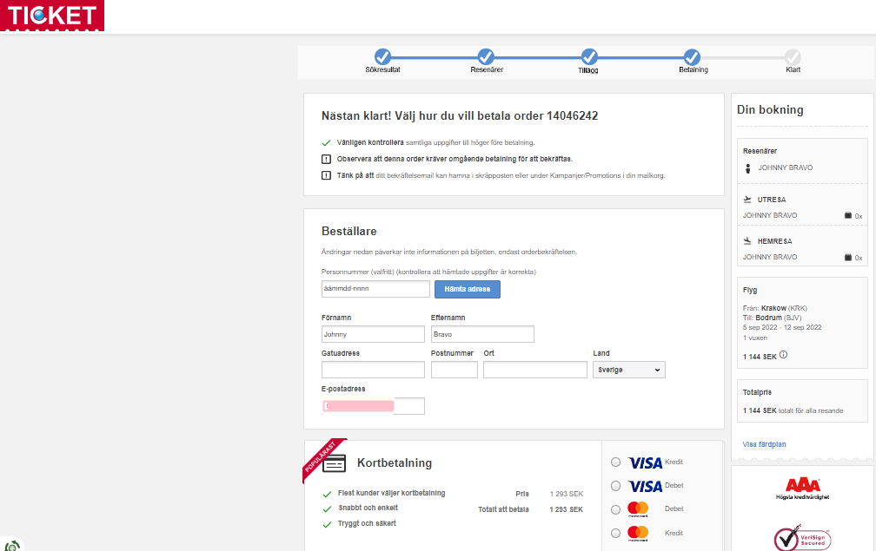This screenshot has height=551, width=876.
Task: Click the Hämta adress button
Action: tap(468, 289)
